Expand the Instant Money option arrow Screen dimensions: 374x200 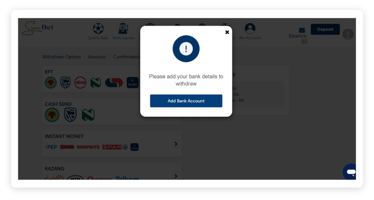click(x=176, y=144)
